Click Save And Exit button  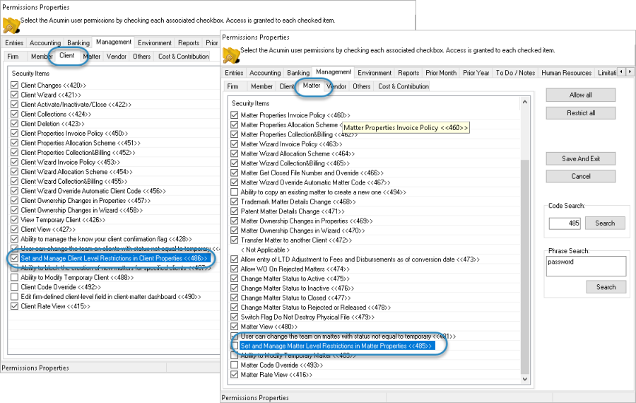click(580, 158)
